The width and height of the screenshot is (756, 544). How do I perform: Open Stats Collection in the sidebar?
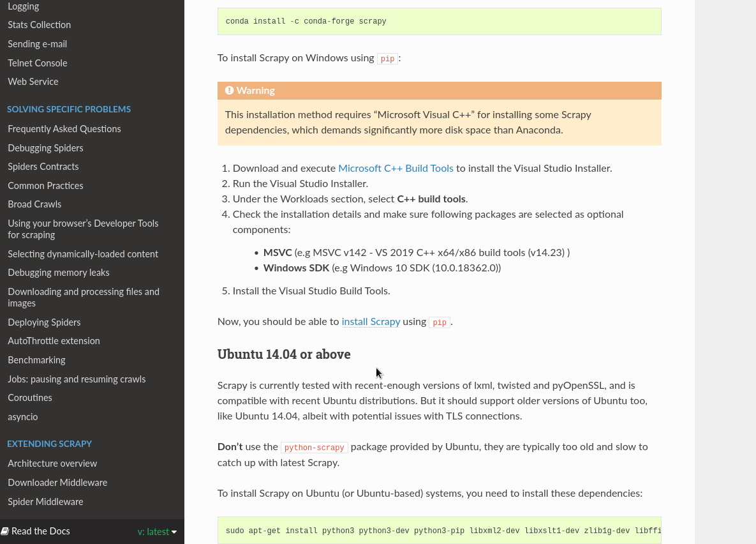(x=39, y=25)
